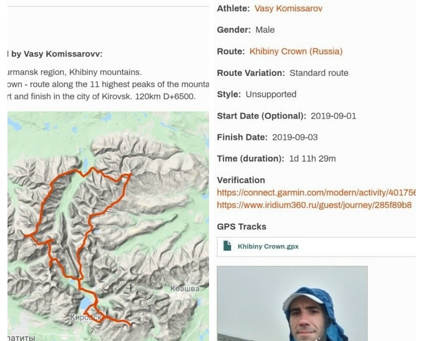This screenshot has height=341, width=422.
Task: Visit the iridium360.ru journey link
Action: 314,205
